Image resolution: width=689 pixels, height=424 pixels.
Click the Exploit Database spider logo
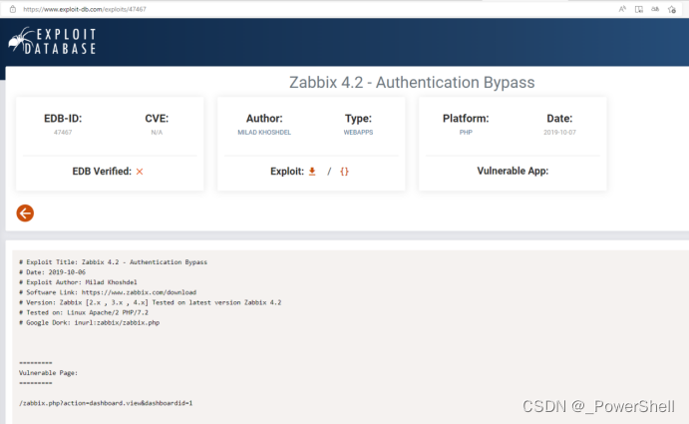click(52, 41)
